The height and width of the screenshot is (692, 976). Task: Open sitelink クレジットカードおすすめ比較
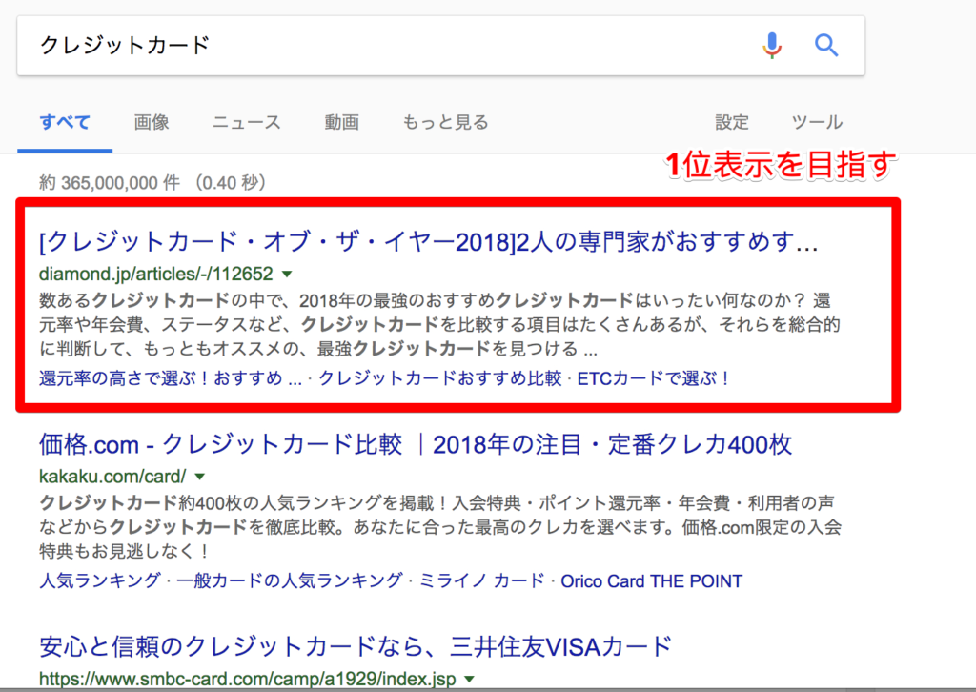(440, 378)
